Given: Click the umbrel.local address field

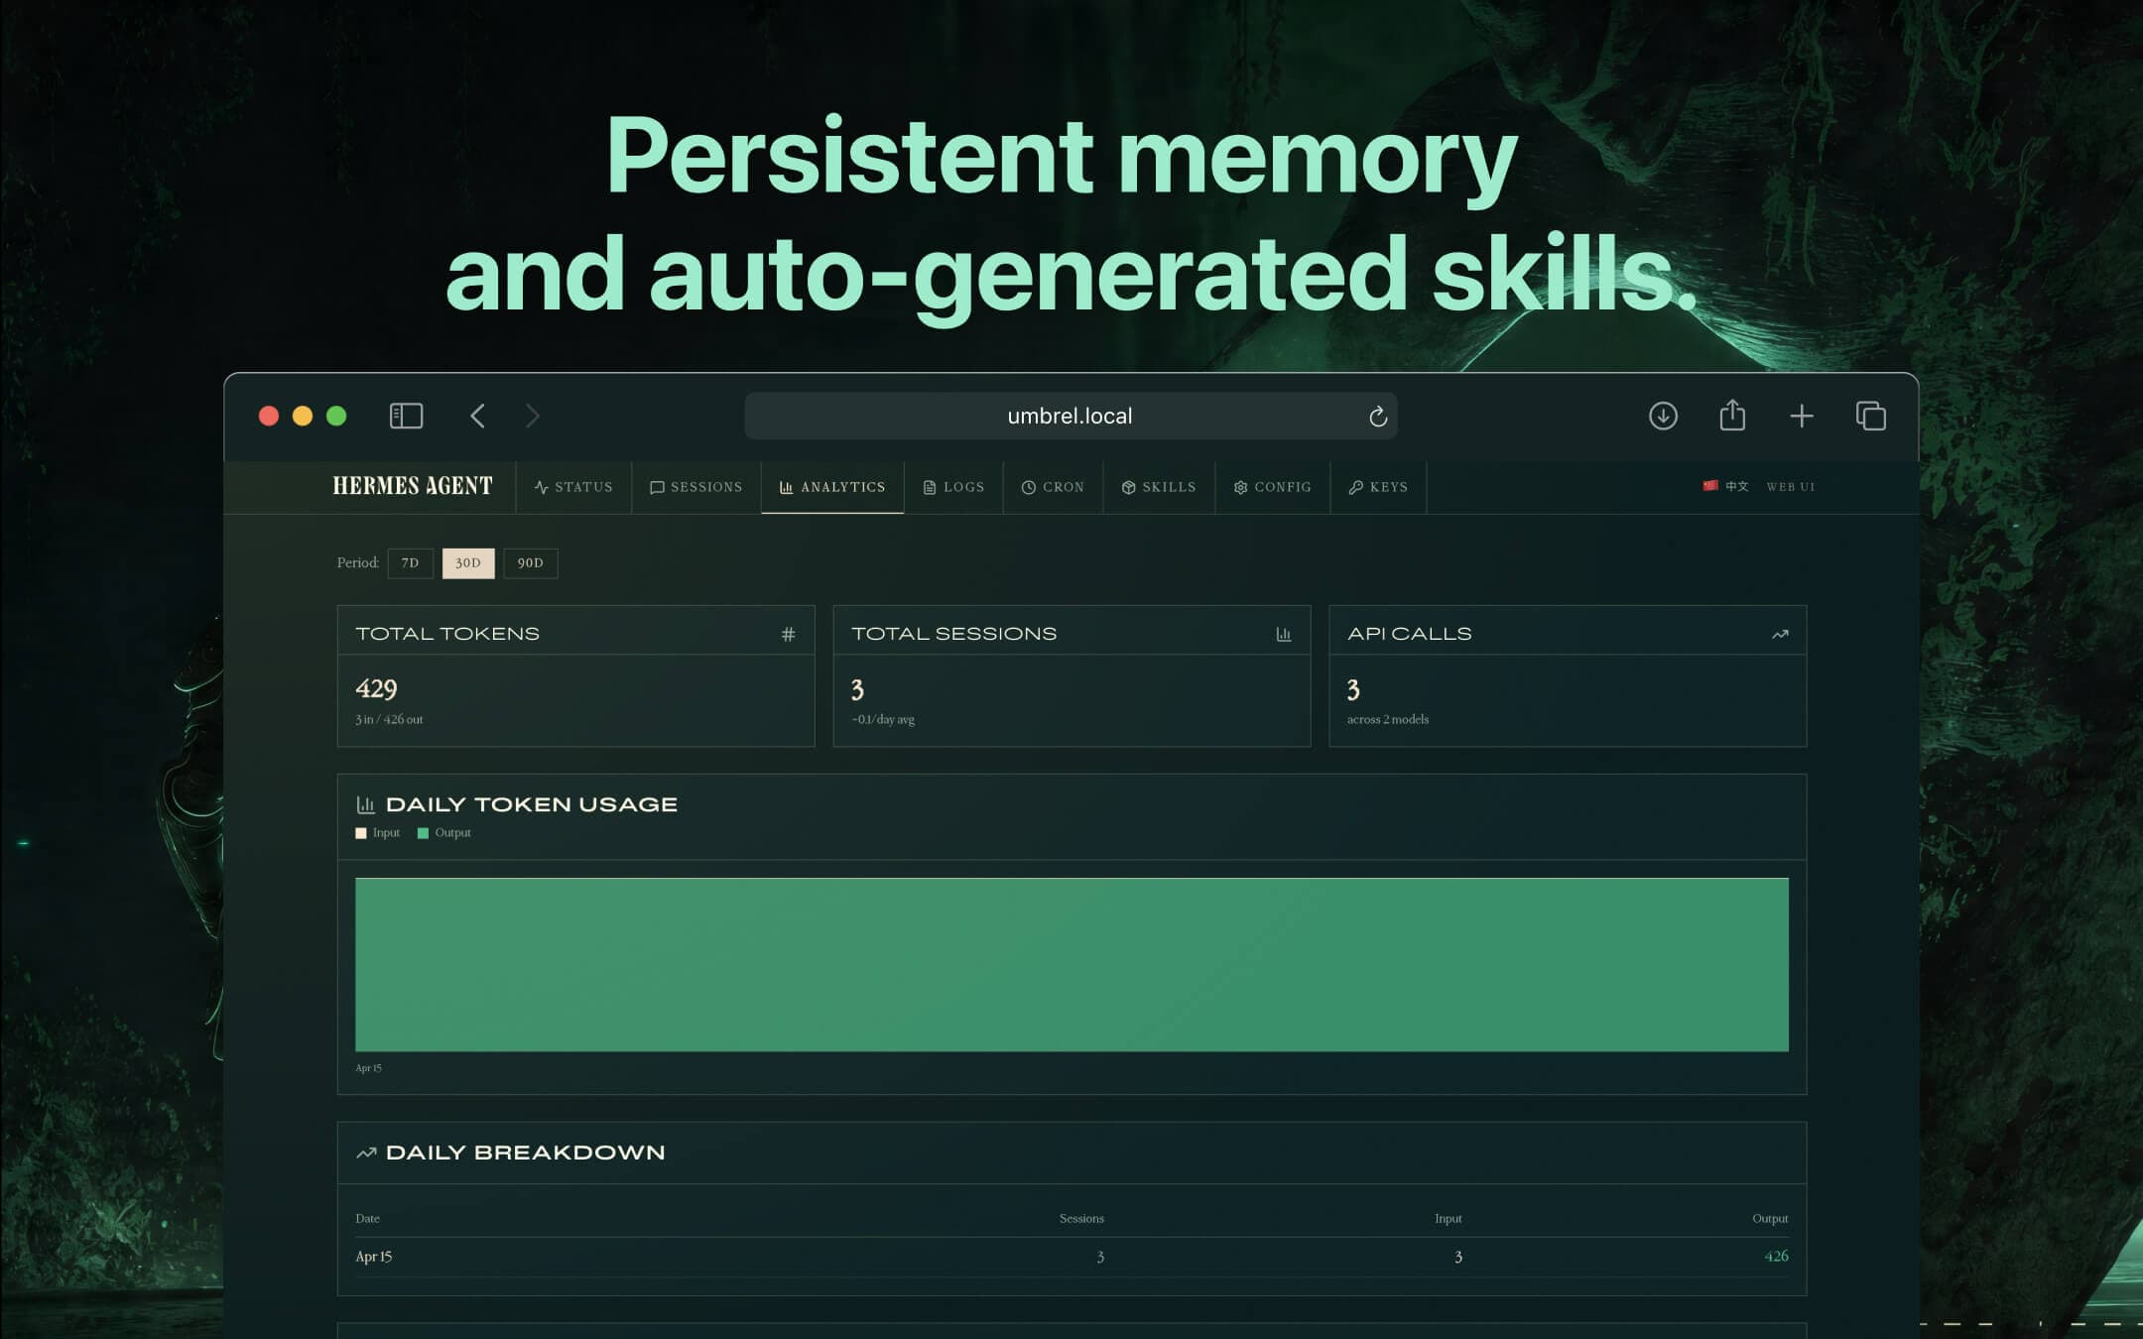Looking at the screenshot, I should pyautogui.click(x=1069, y=416).
